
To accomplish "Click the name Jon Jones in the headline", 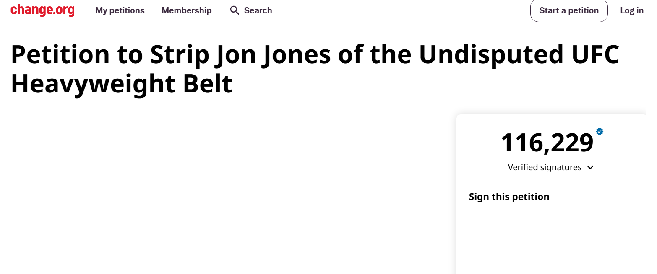I will [x=273, y=54].
